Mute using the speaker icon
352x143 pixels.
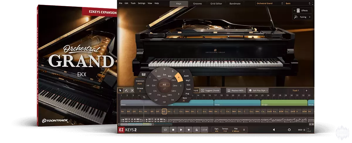point(274,130)
